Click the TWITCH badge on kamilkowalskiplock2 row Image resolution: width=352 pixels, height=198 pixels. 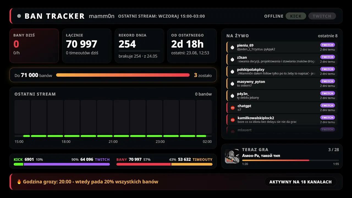click(328, 117)
